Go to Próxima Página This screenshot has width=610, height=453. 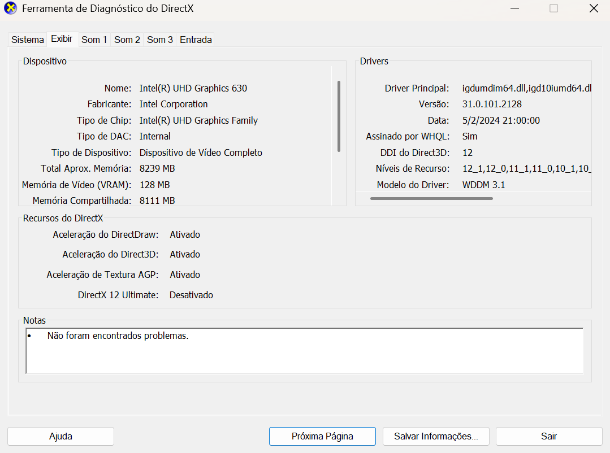(x=322, y=436)
